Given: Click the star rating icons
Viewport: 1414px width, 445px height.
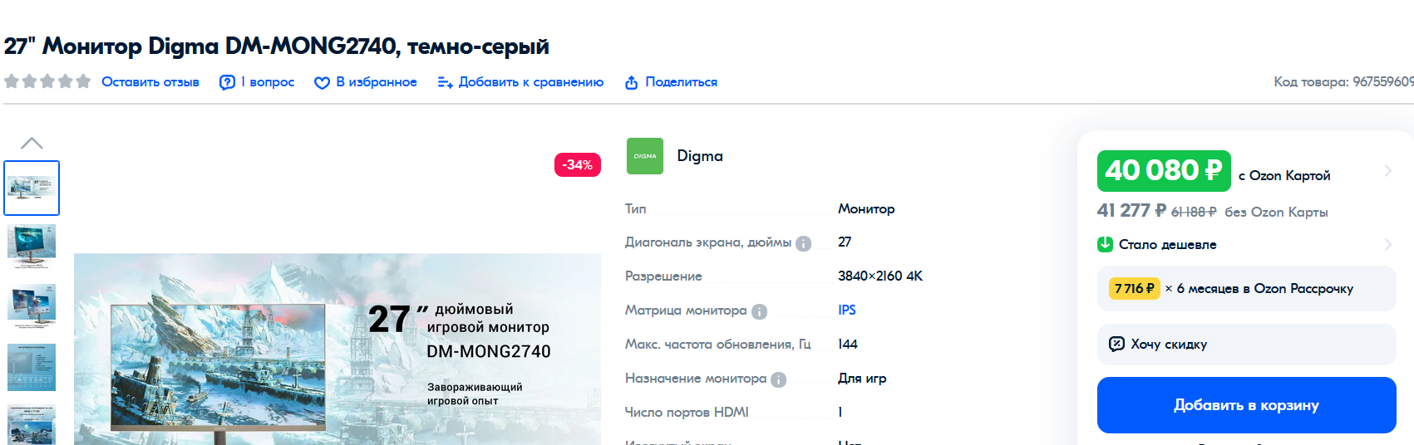Looking at the screenshot, I should [47, 81].
